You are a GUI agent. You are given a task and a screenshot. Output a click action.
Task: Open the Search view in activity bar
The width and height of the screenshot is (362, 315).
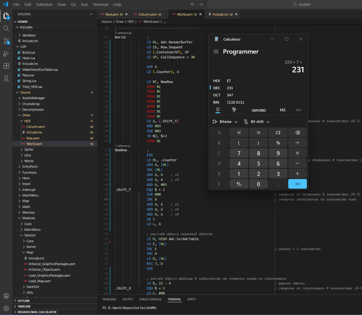pyautogui.click(x=6, y=28)
